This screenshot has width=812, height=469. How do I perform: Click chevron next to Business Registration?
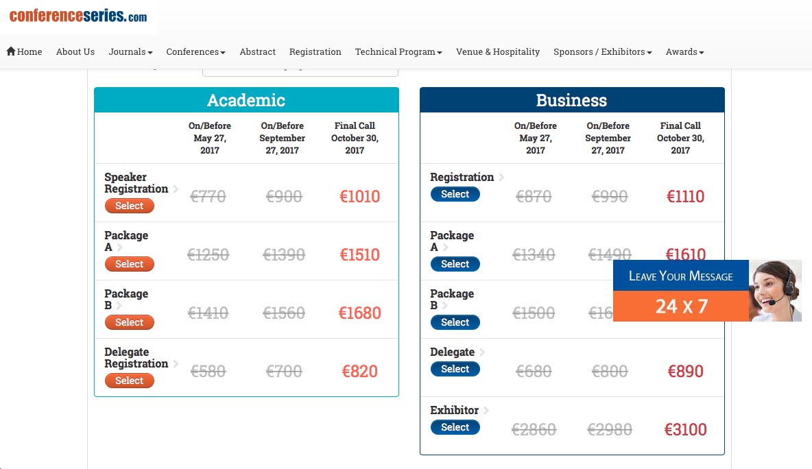[x=501, y=178]
